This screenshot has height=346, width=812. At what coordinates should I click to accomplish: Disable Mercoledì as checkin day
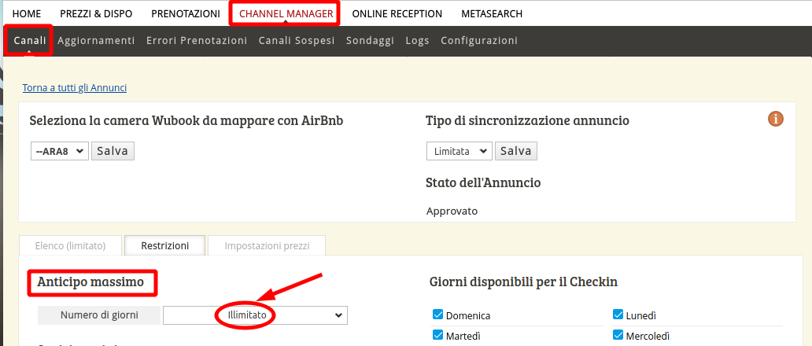618,336
